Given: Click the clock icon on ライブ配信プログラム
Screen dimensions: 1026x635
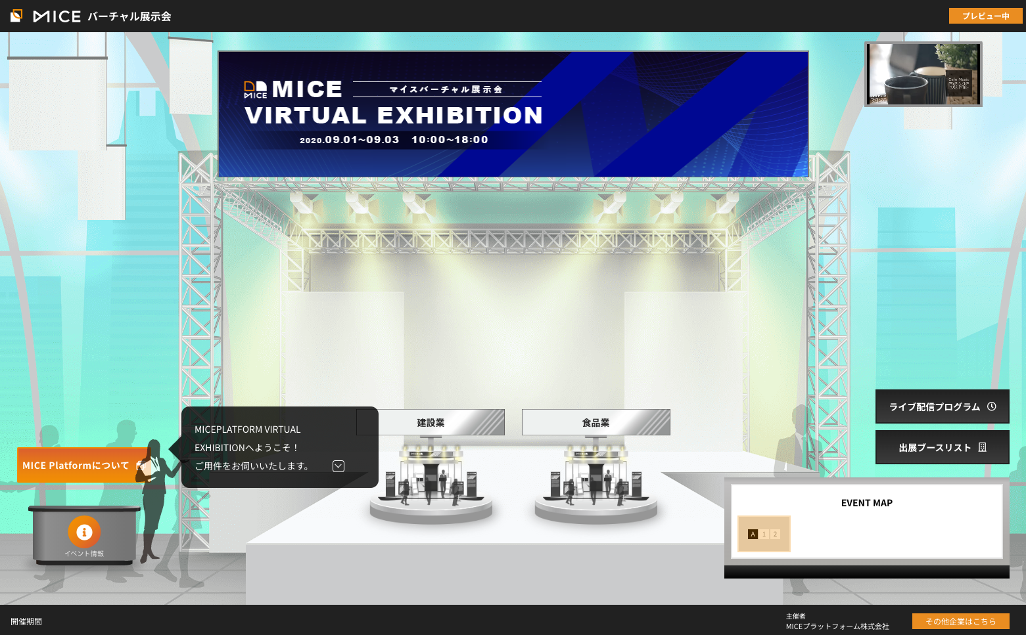Looking at the screenshot, I should 992,406.
